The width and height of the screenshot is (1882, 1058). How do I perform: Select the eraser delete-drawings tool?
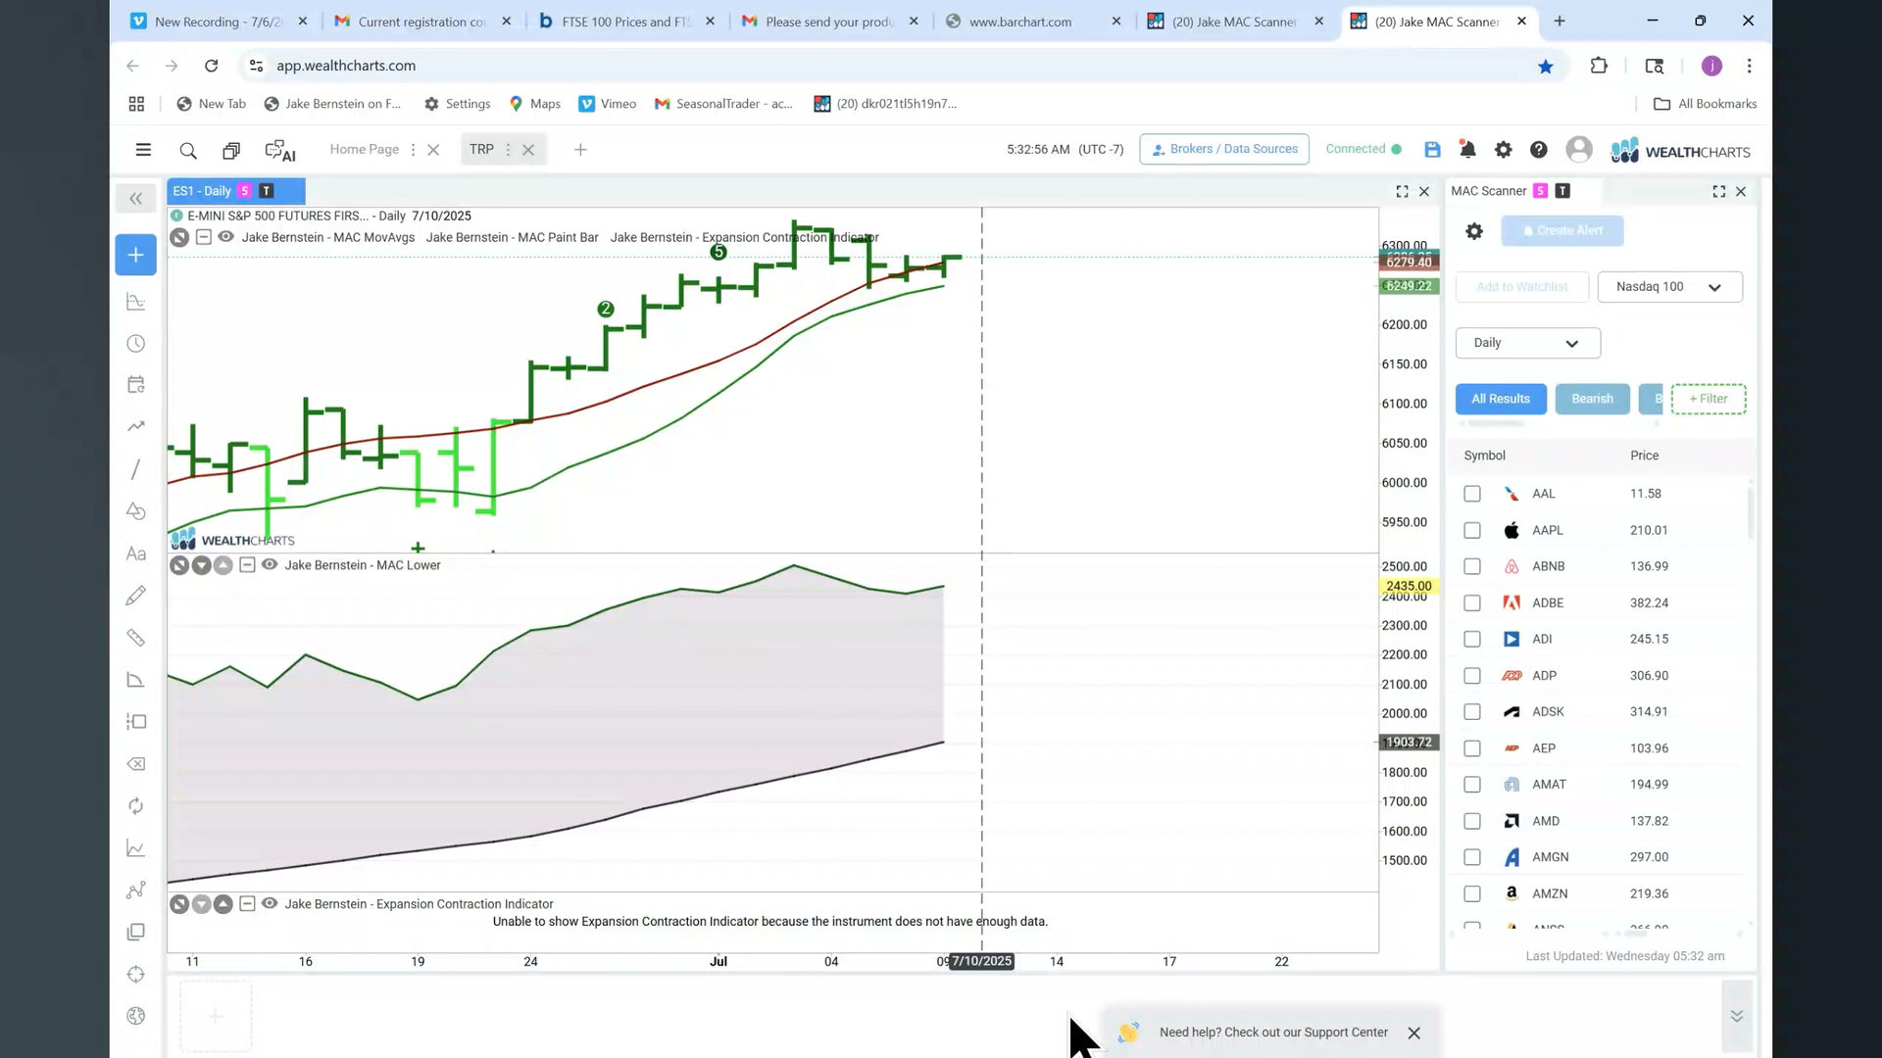click(136, 764)
